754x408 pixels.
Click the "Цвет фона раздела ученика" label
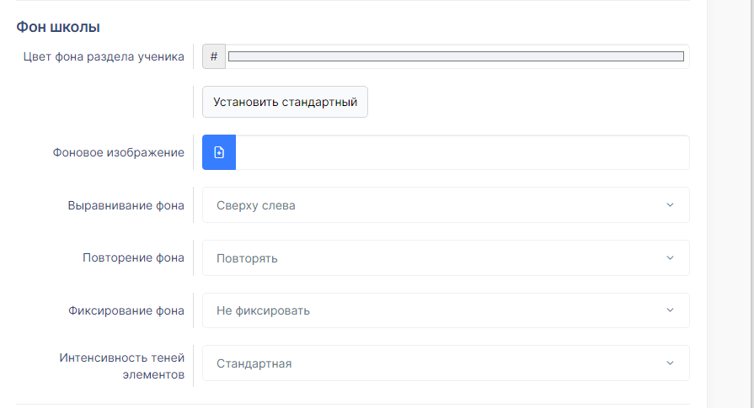(104, 56)
